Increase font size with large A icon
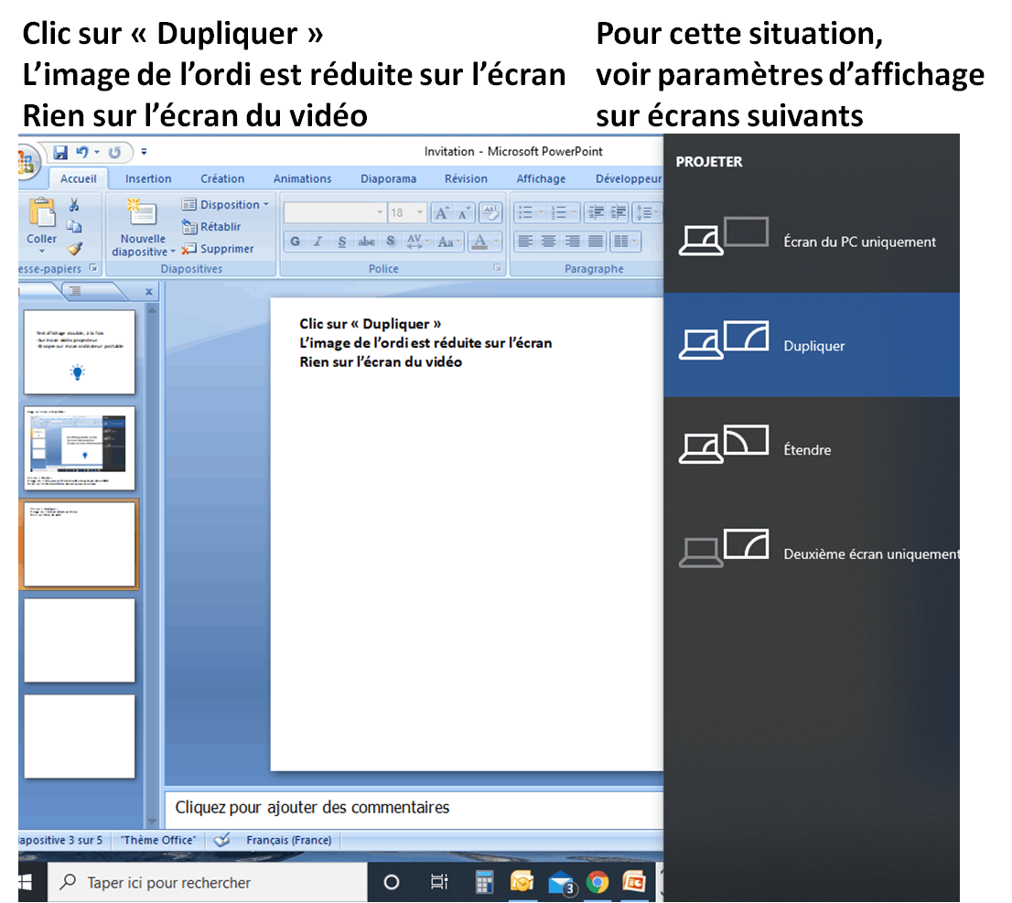The height and width of the screenshot is (903, 1012). click(x=442, y=213)
